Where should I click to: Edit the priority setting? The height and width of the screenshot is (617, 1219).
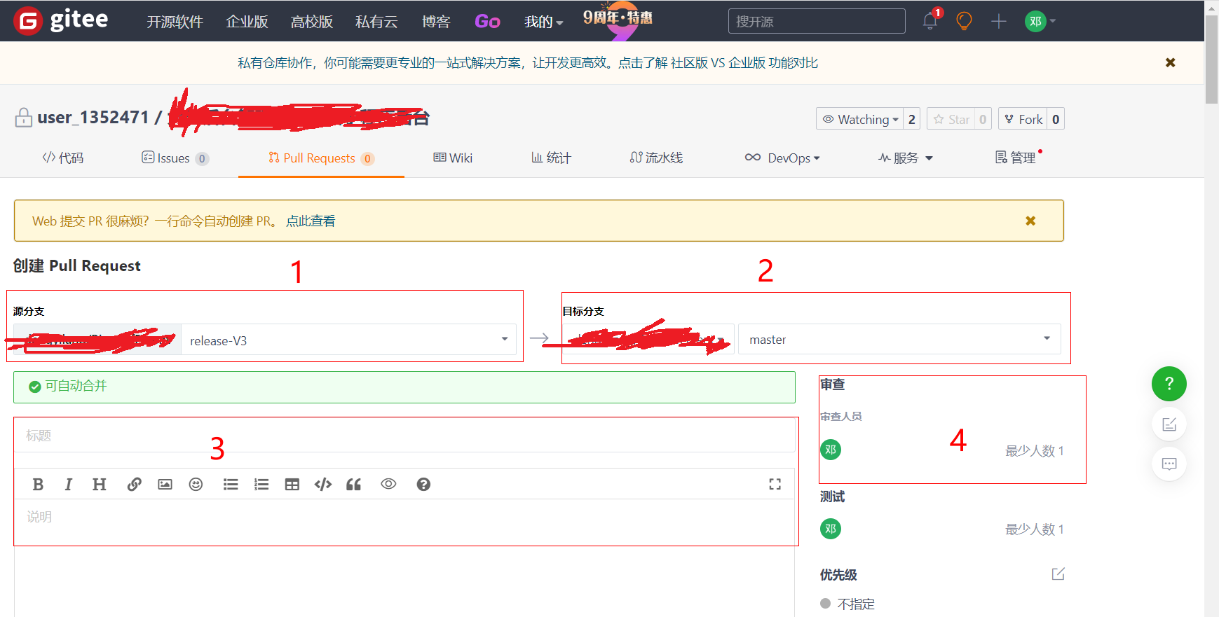(1058, 574)
